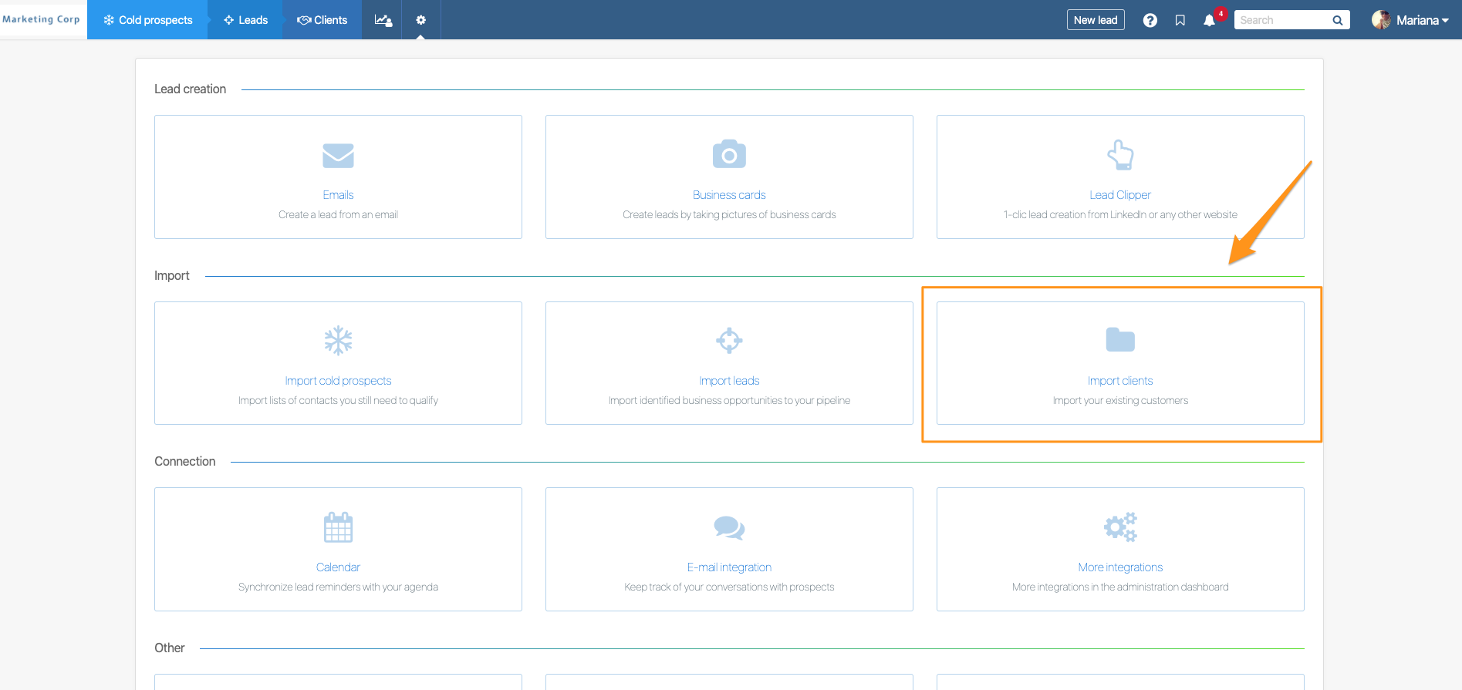
Task: Go to the Leads tab
Action: [x=245, y=20]
